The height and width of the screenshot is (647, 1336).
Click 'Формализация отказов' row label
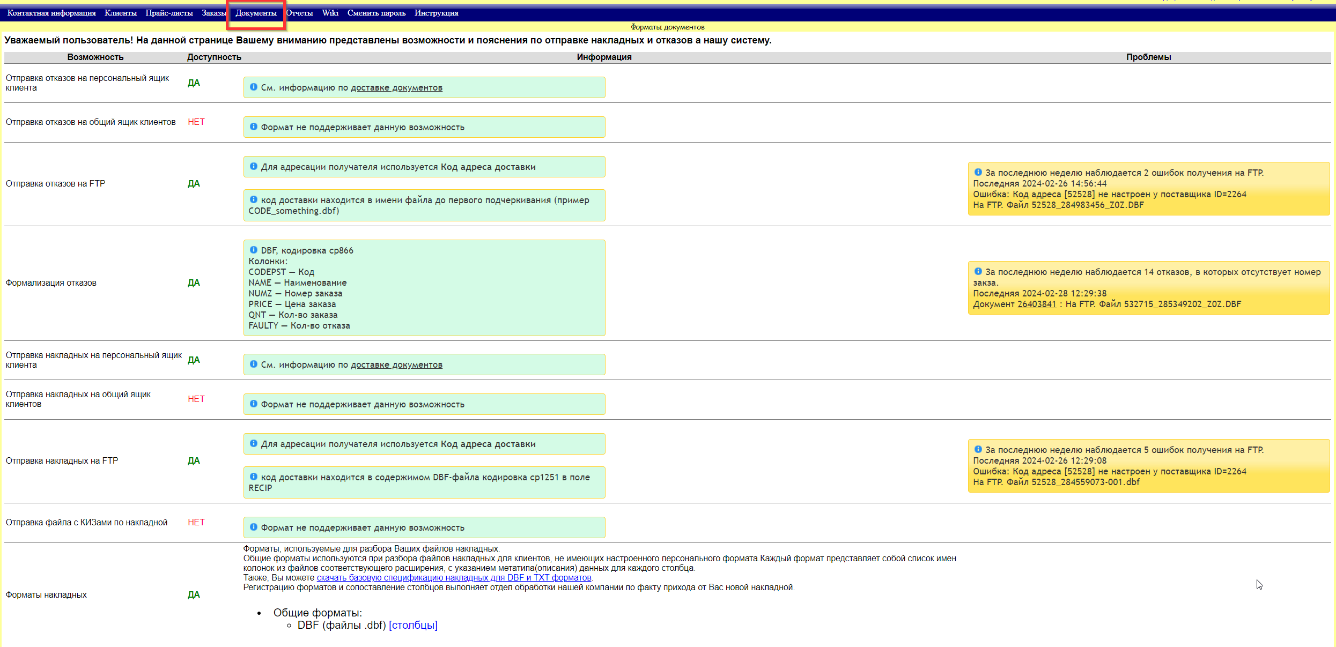51,282
